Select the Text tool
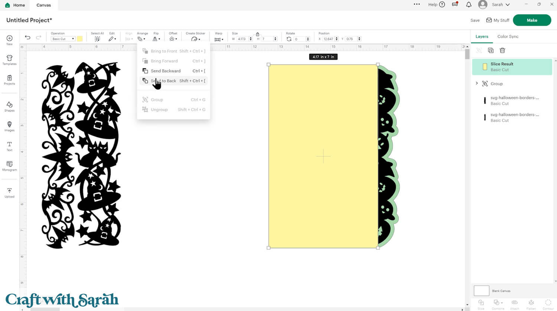Image resolution: width=557 pixels, height=311 pixels. [x=9, y=146]
